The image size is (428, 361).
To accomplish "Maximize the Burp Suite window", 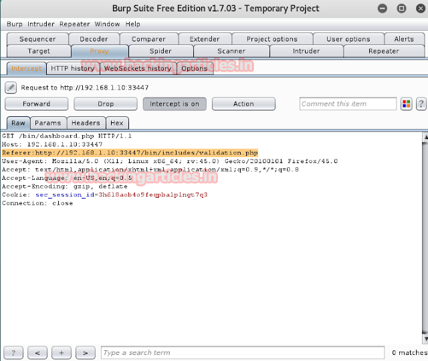I will pos(401,9).
